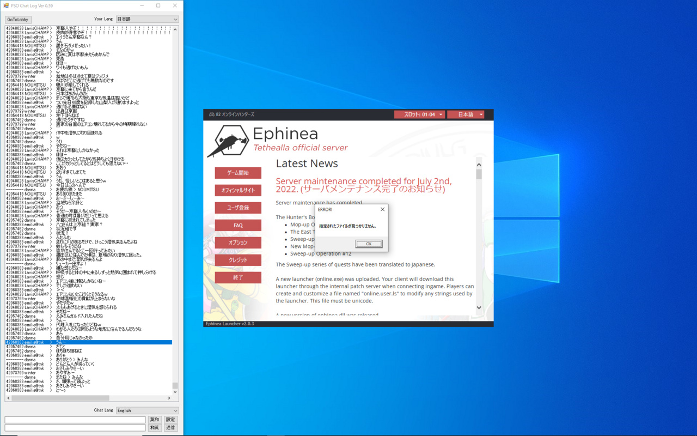The height and width of the screenshot is (436, 697).
Task: Select danna's row "ぼちぼち寝ねば"
Action: (89, 351)
